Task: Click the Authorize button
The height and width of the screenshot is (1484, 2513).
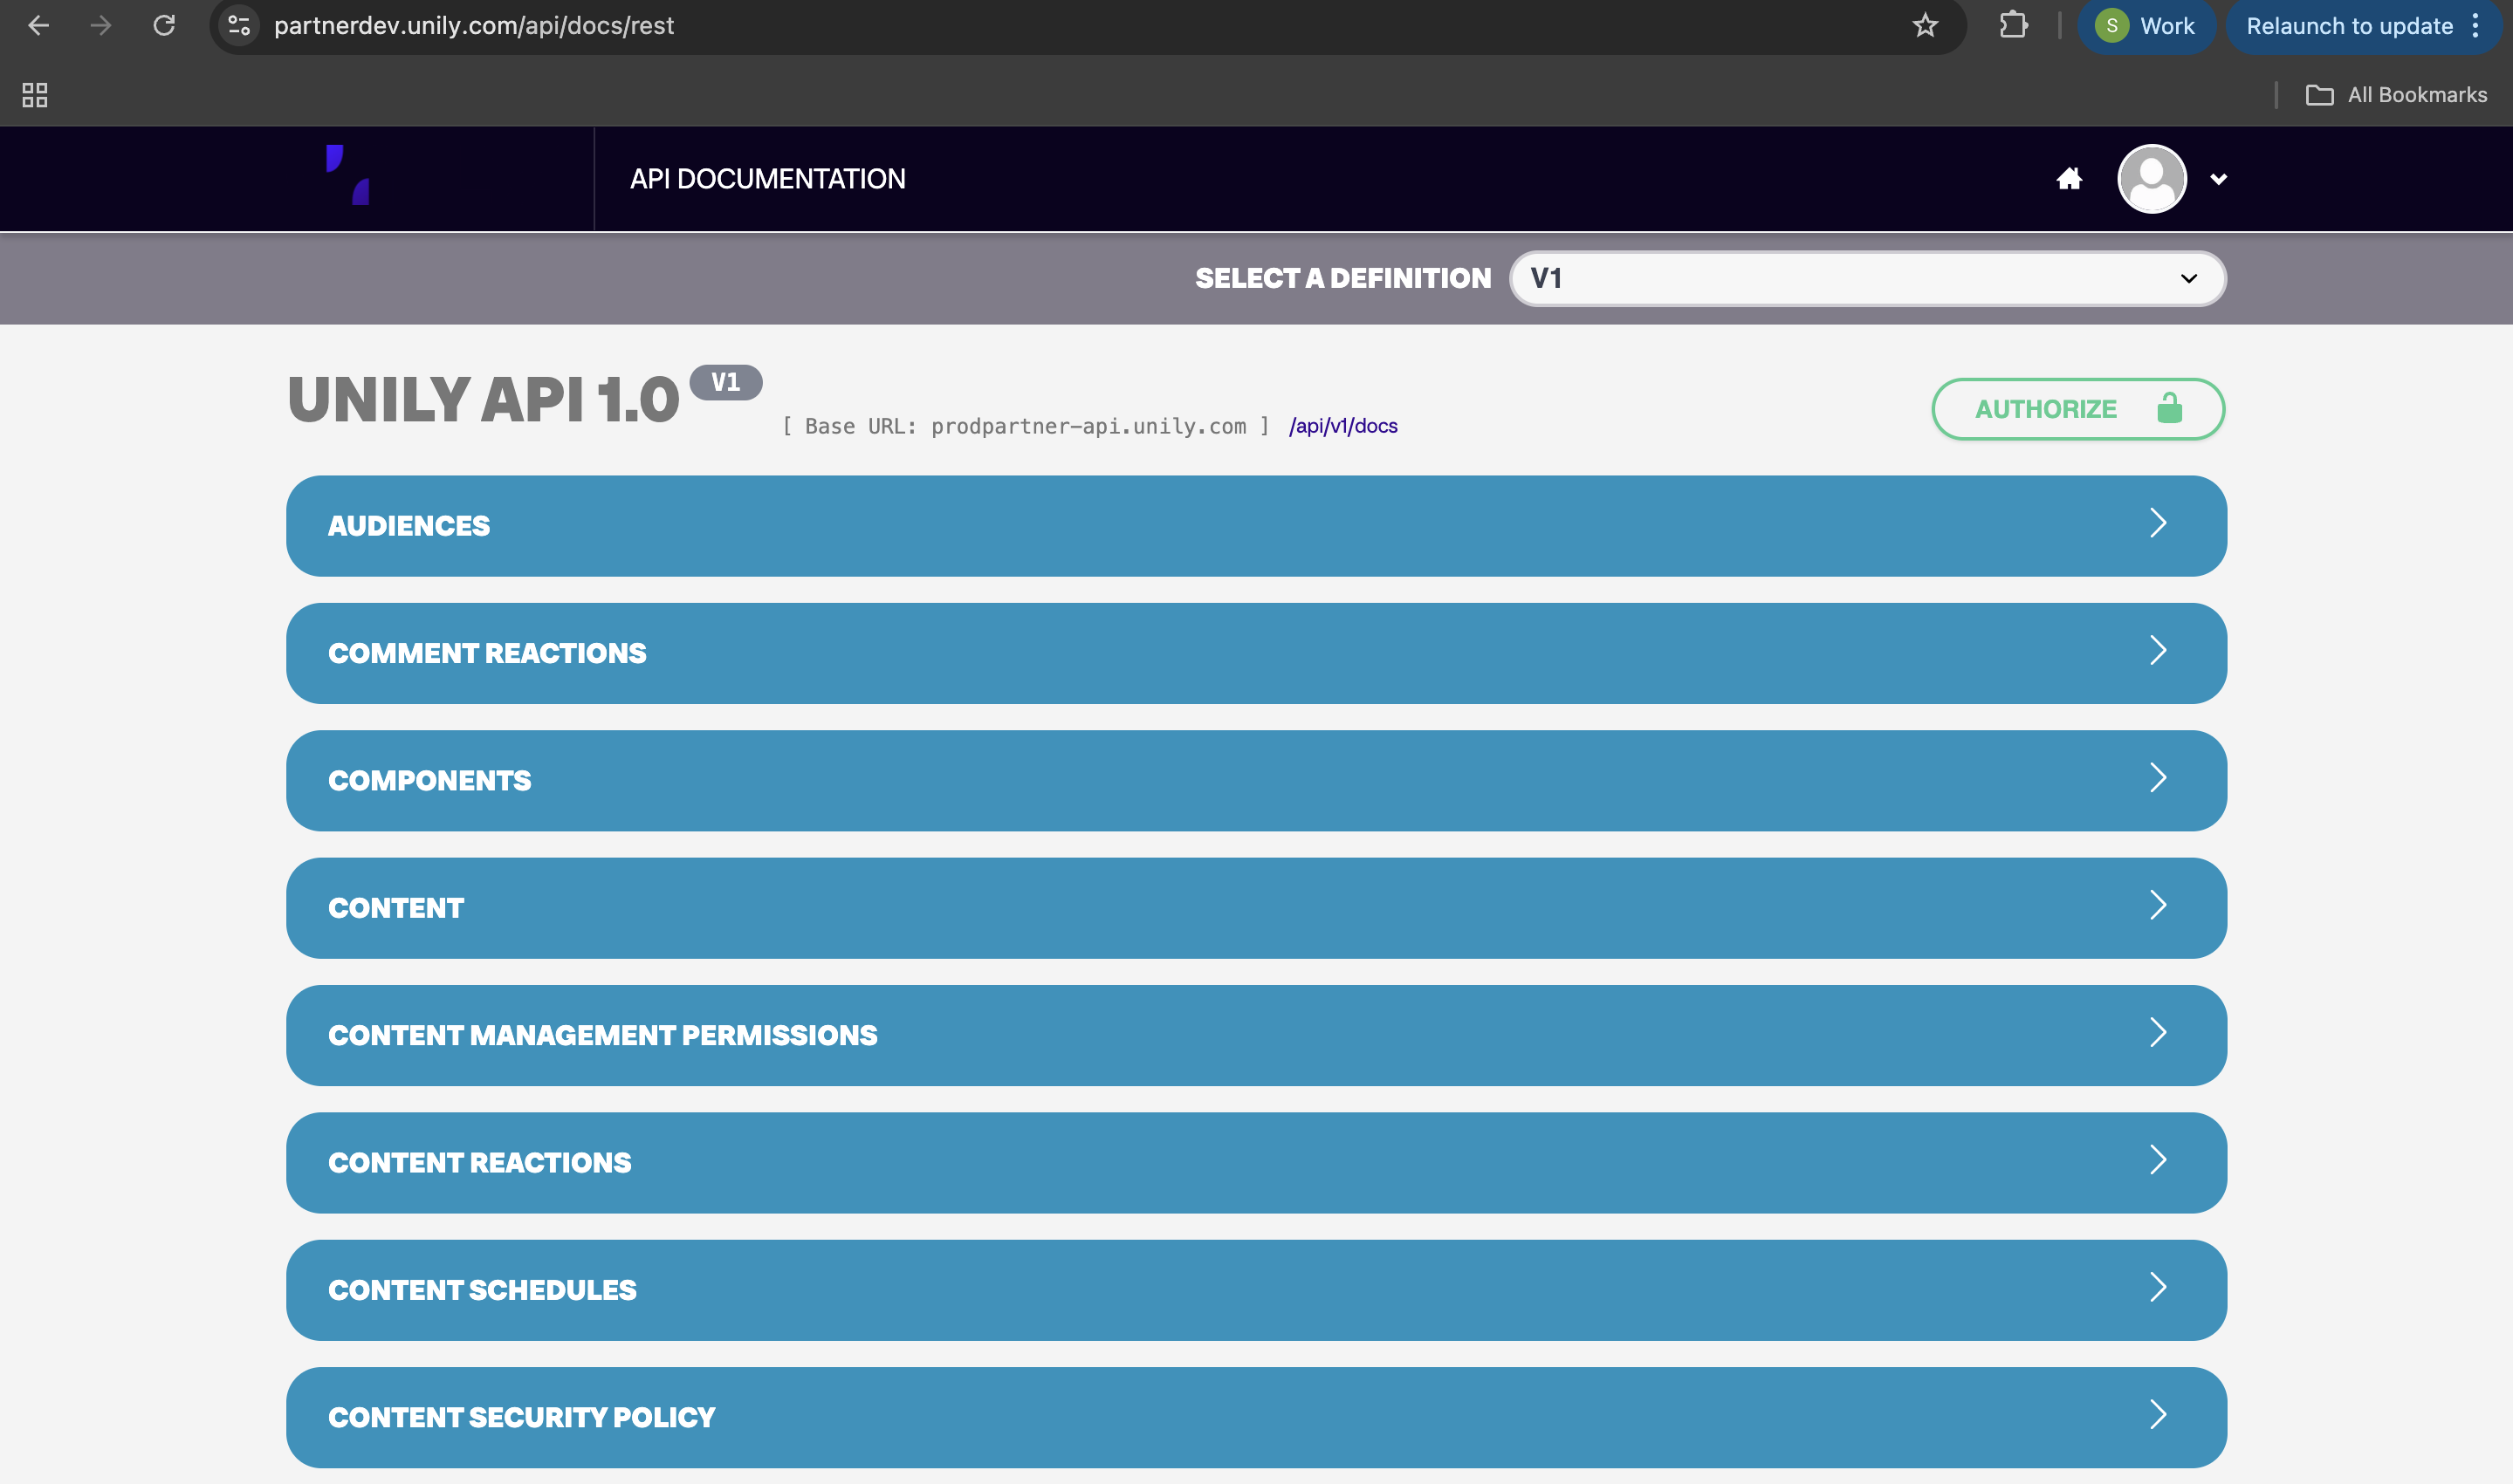Action: pos(2077,409)
